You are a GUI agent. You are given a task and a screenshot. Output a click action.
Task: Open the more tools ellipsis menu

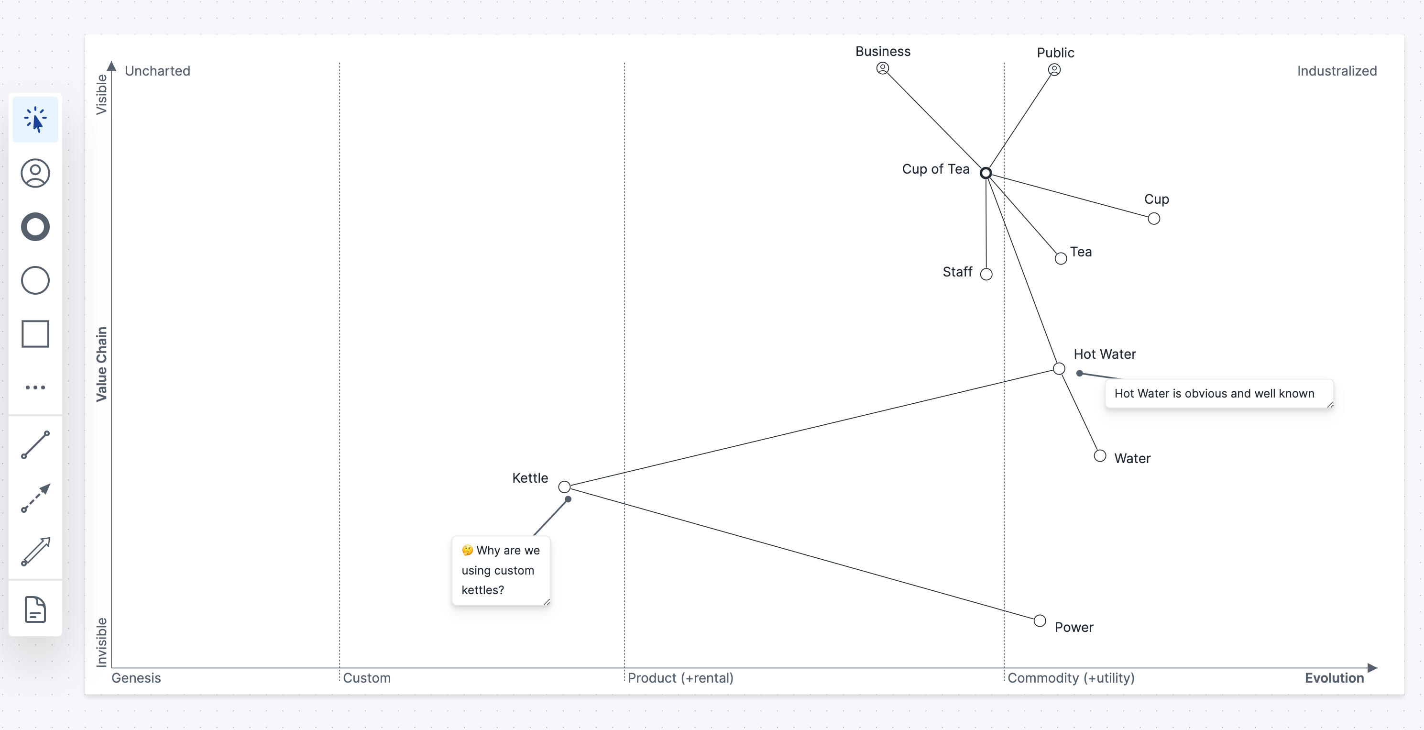click(x=35, y=387)
